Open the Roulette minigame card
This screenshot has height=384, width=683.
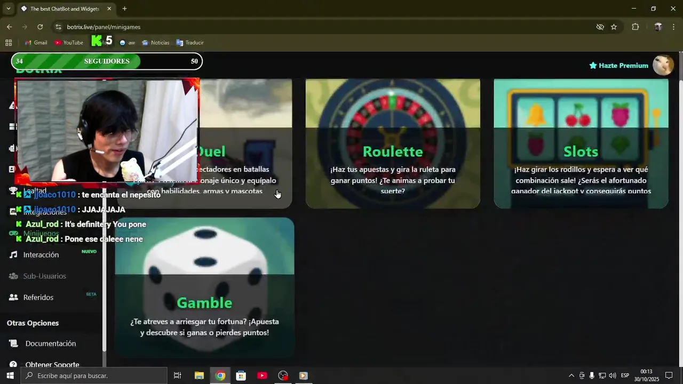393,143
